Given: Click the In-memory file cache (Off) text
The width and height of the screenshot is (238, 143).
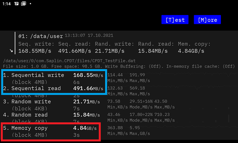Looking at the screenshot, I should point(200,66).
